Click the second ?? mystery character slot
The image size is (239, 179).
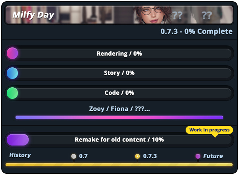coord(207,15)
